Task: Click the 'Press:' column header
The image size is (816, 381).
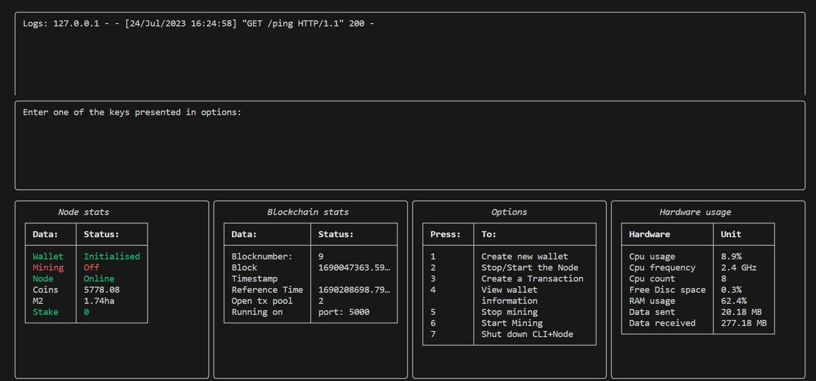Action: pyautogui.click(x=446, y=234)
